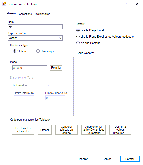
Task: Select the Dynamique radio button
Action: click(x=38, y=51)
